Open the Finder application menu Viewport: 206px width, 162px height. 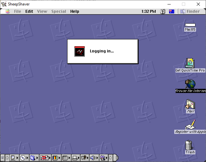pos(190,12)
